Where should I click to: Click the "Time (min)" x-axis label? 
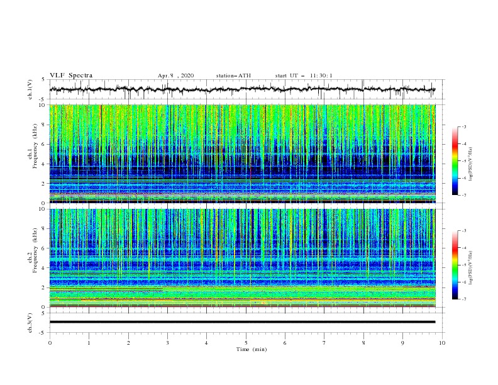[252, 349]
